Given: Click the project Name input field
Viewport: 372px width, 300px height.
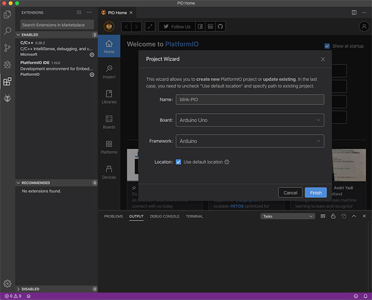Looking at the screenshot, I should [250, 99].
